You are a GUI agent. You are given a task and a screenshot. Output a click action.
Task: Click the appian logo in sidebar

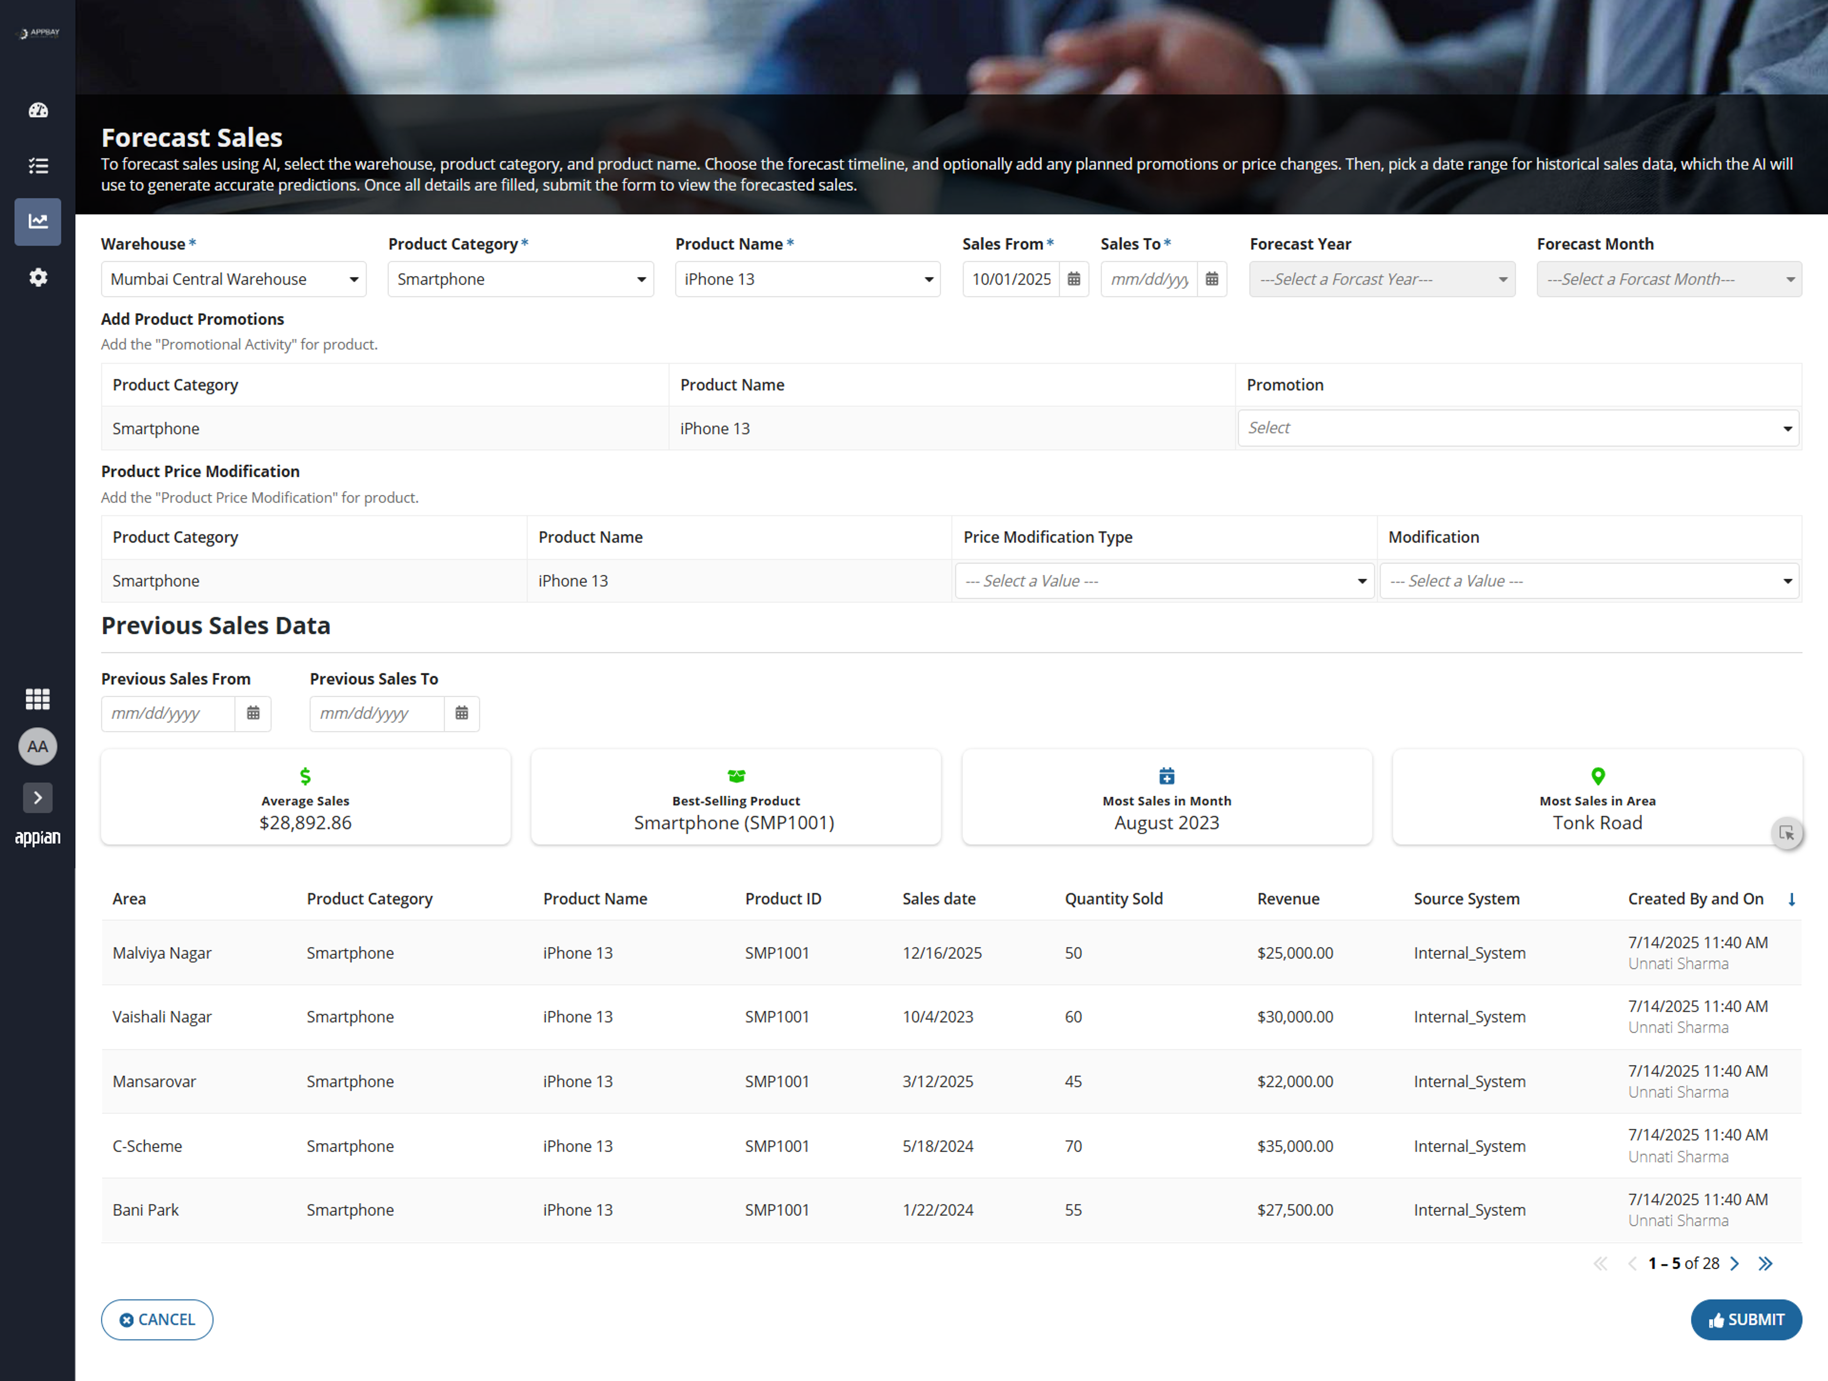(38, 838)
